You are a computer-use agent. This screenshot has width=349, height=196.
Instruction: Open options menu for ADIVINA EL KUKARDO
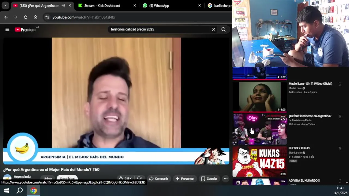340,181
